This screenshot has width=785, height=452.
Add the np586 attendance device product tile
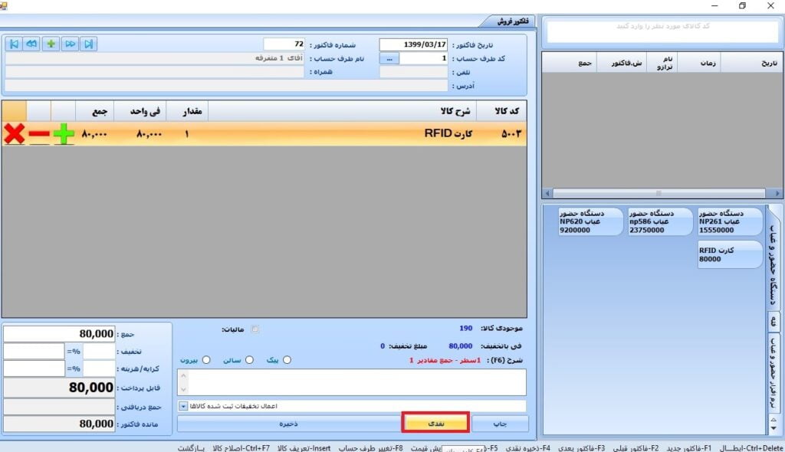pyautogui.click(x=660, y=221)
